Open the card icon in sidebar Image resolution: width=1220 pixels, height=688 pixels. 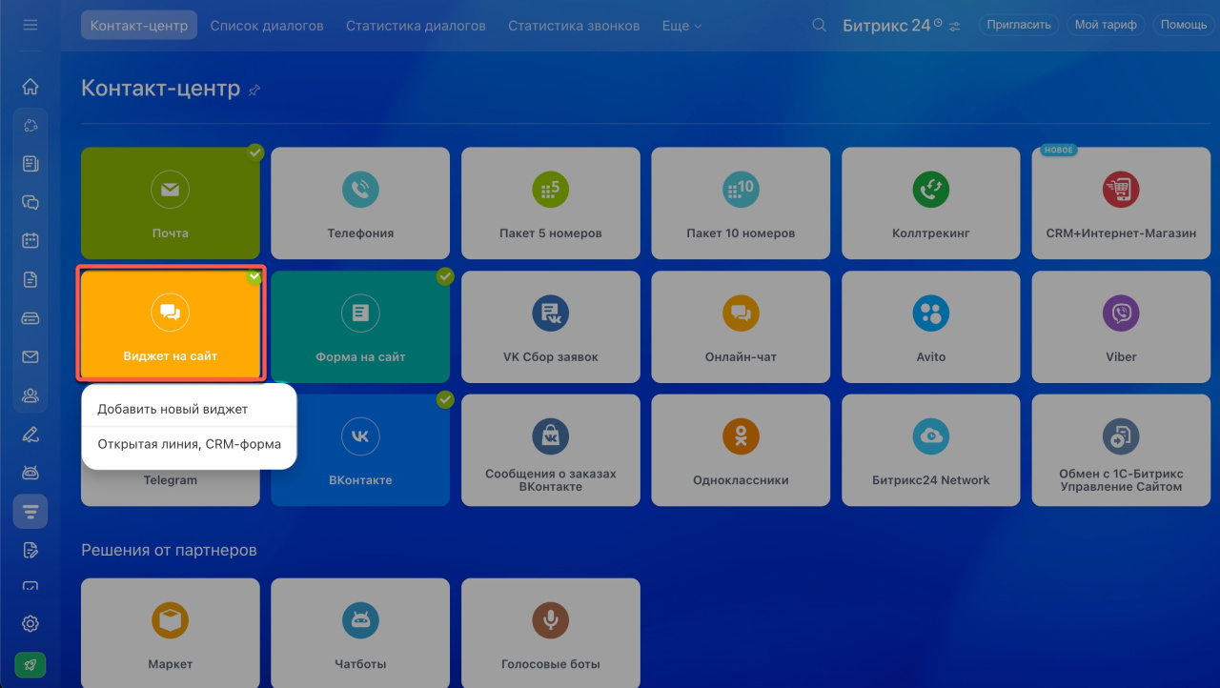[x=30, y=317]
